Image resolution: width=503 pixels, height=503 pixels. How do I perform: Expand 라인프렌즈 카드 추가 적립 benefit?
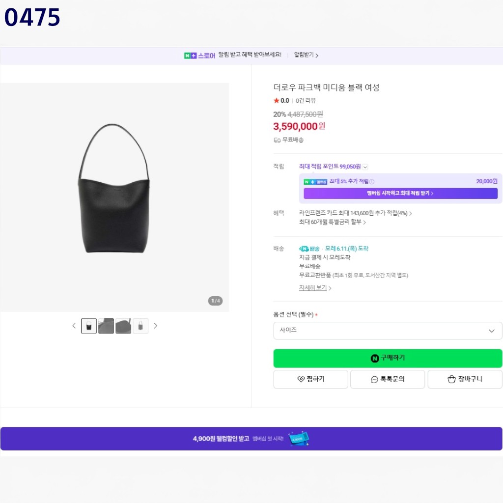click(x=356, y=213)
